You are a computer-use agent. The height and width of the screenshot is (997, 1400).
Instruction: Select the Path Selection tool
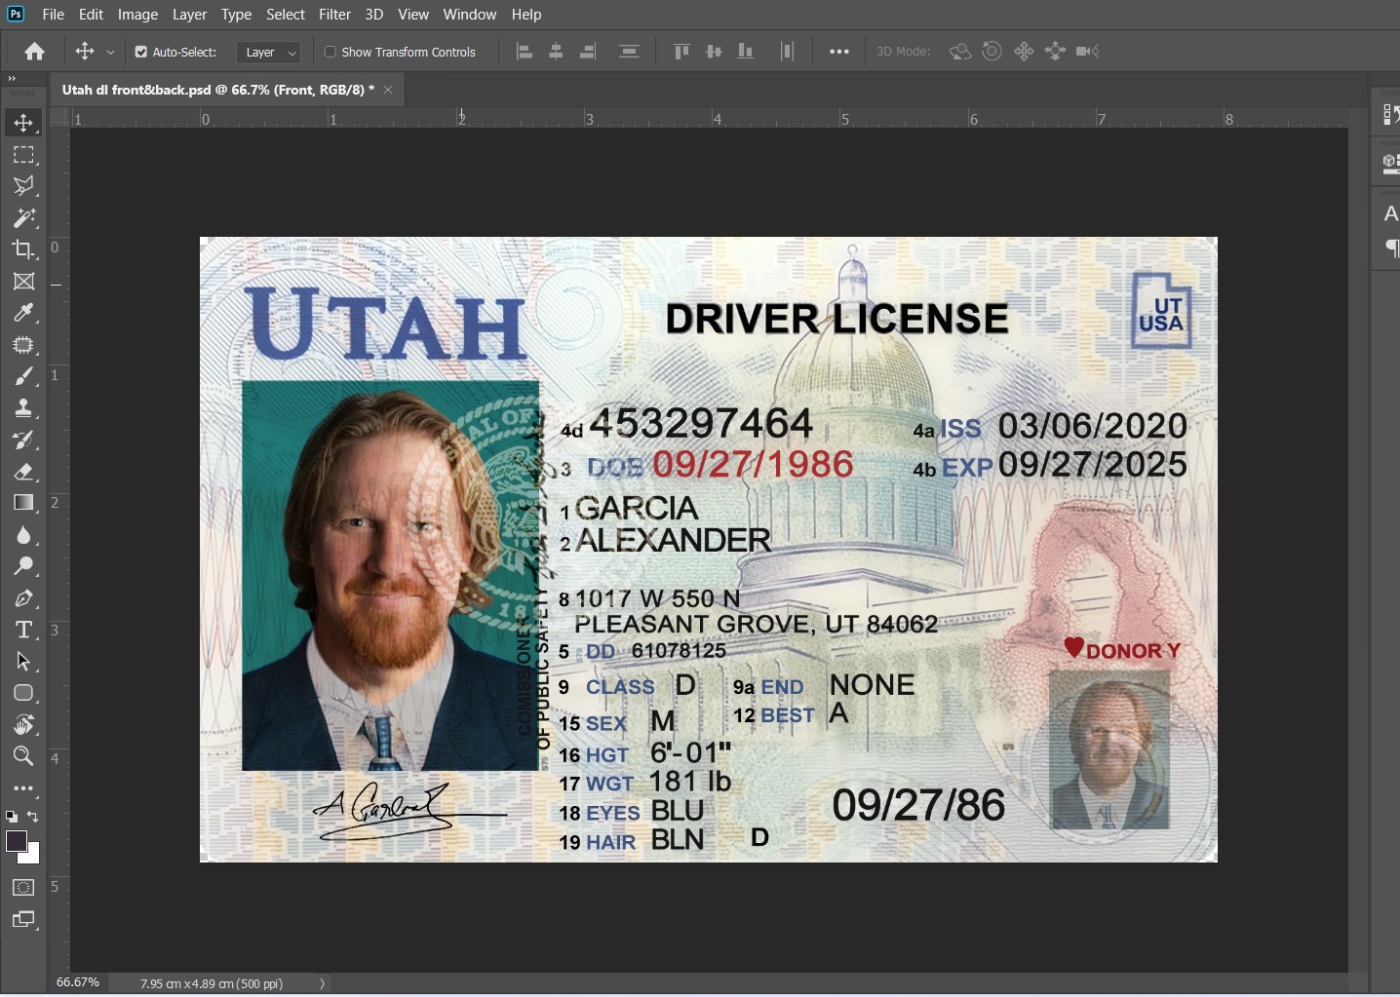click(x=23, y=662)
